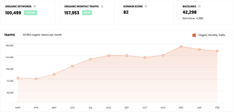Click the MAR x-axis label
This screenshot has width=234, height=112.
18,107
